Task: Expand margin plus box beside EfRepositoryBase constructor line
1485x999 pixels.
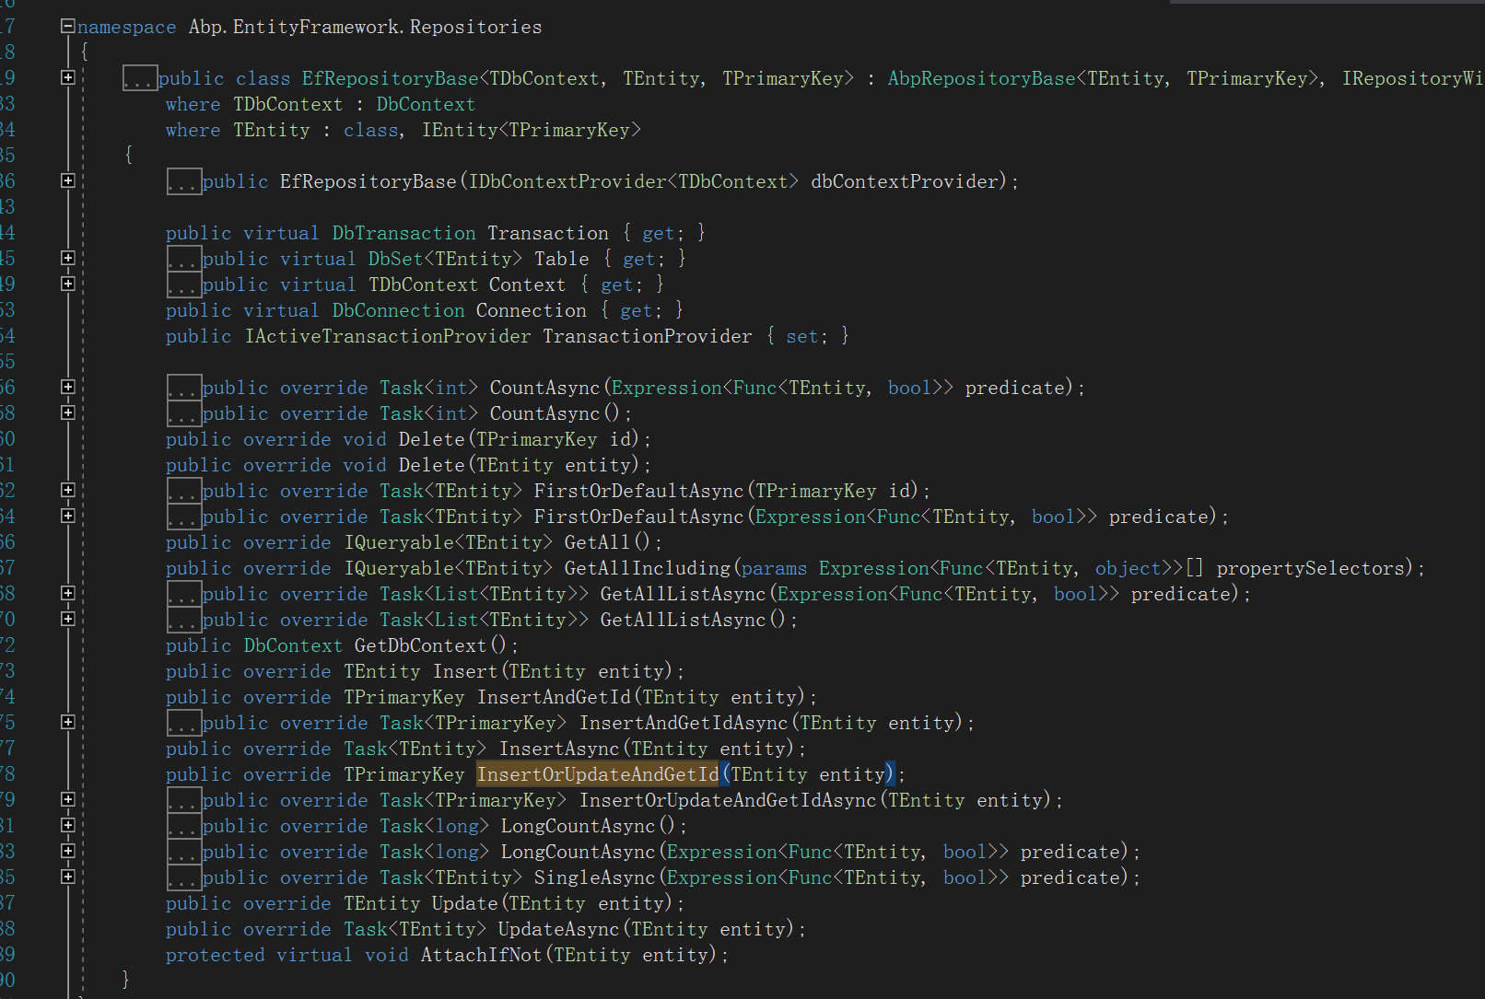Action: pyautogui.click(x=67, y=181)
